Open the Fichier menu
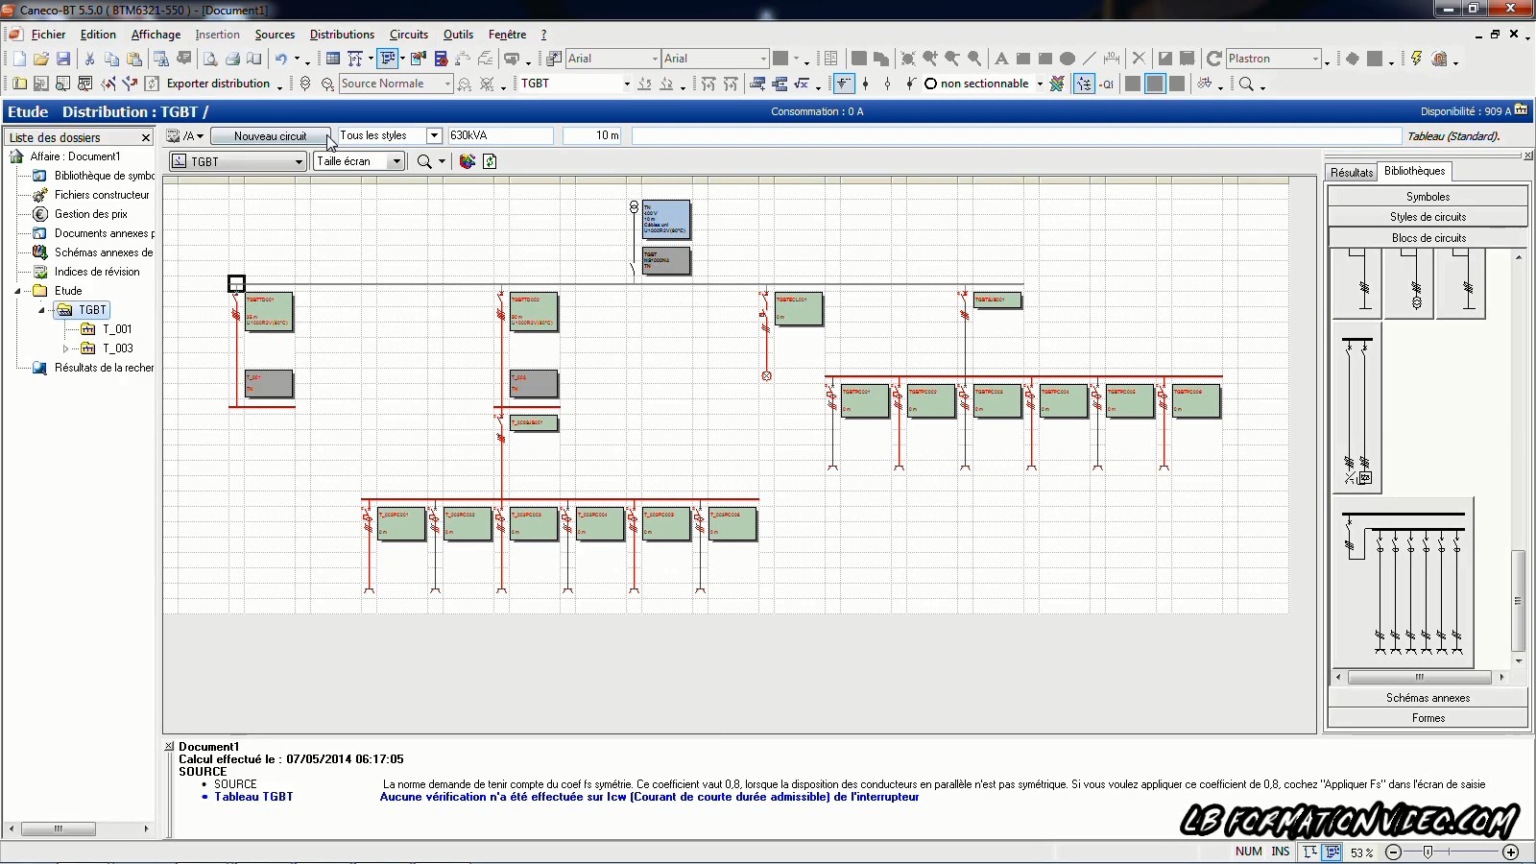The height and width of the screenshot is (864, 1536). [x=48, y=35]
